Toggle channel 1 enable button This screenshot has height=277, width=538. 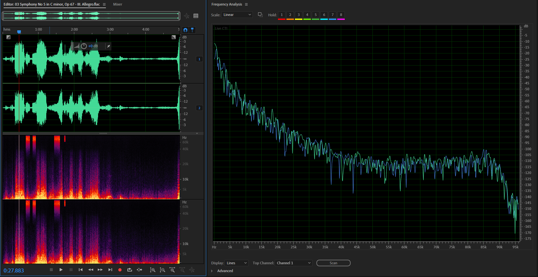[199, 59]
